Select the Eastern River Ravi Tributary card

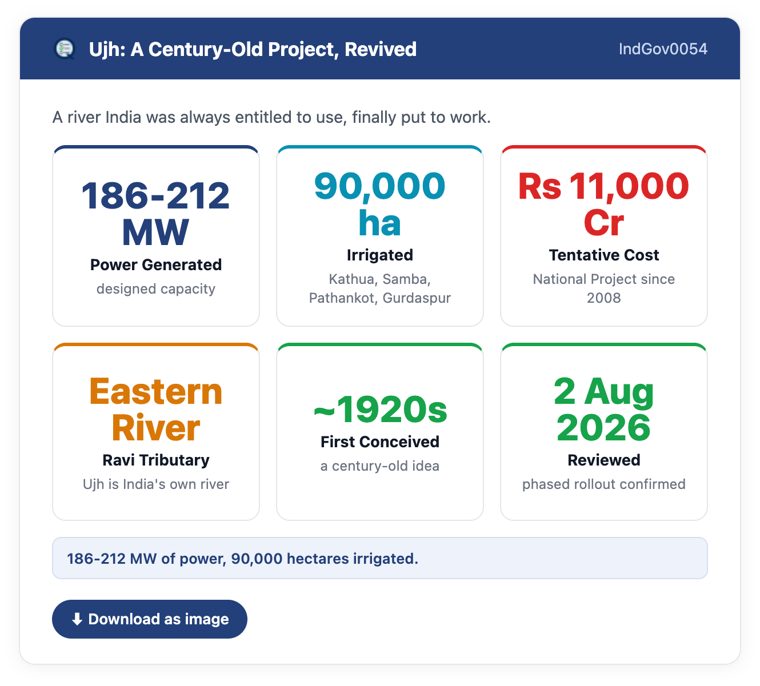tap(156, 432)
